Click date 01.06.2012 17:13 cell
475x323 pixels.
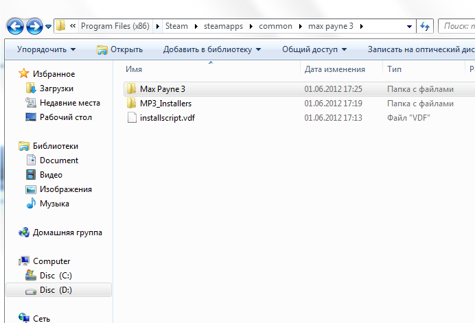333,118
